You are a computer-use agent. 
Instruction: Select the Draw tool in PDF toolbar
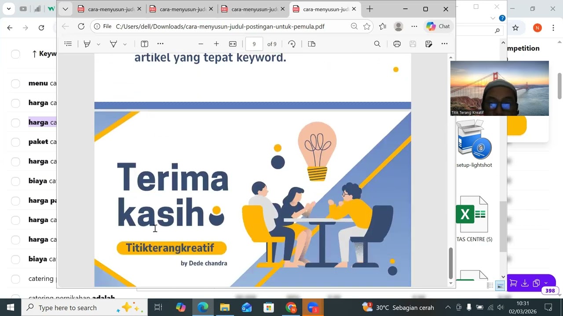pos(113,44)
